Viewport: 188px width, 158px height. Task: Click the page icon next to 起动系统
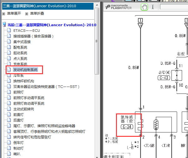click(9, 53)
